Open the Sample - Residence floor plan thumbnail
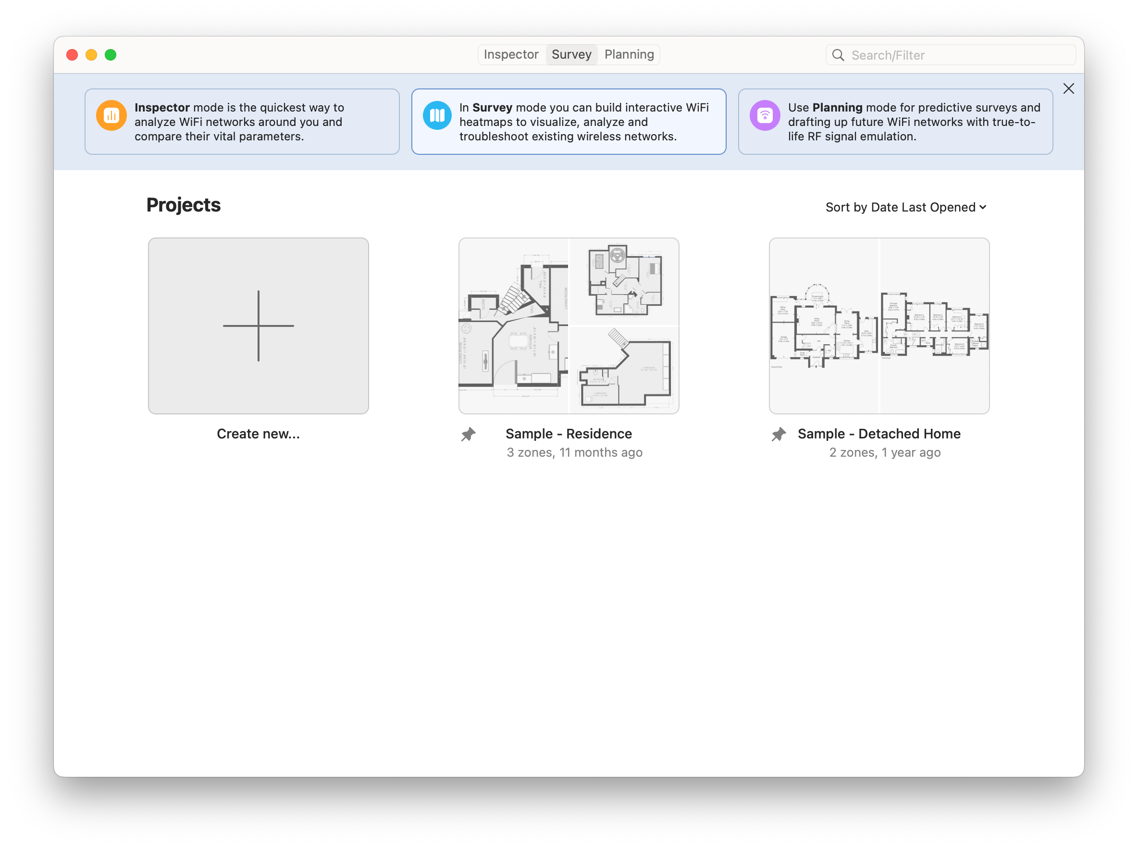This screenshot has height=848, width=1138. point(569,325)
